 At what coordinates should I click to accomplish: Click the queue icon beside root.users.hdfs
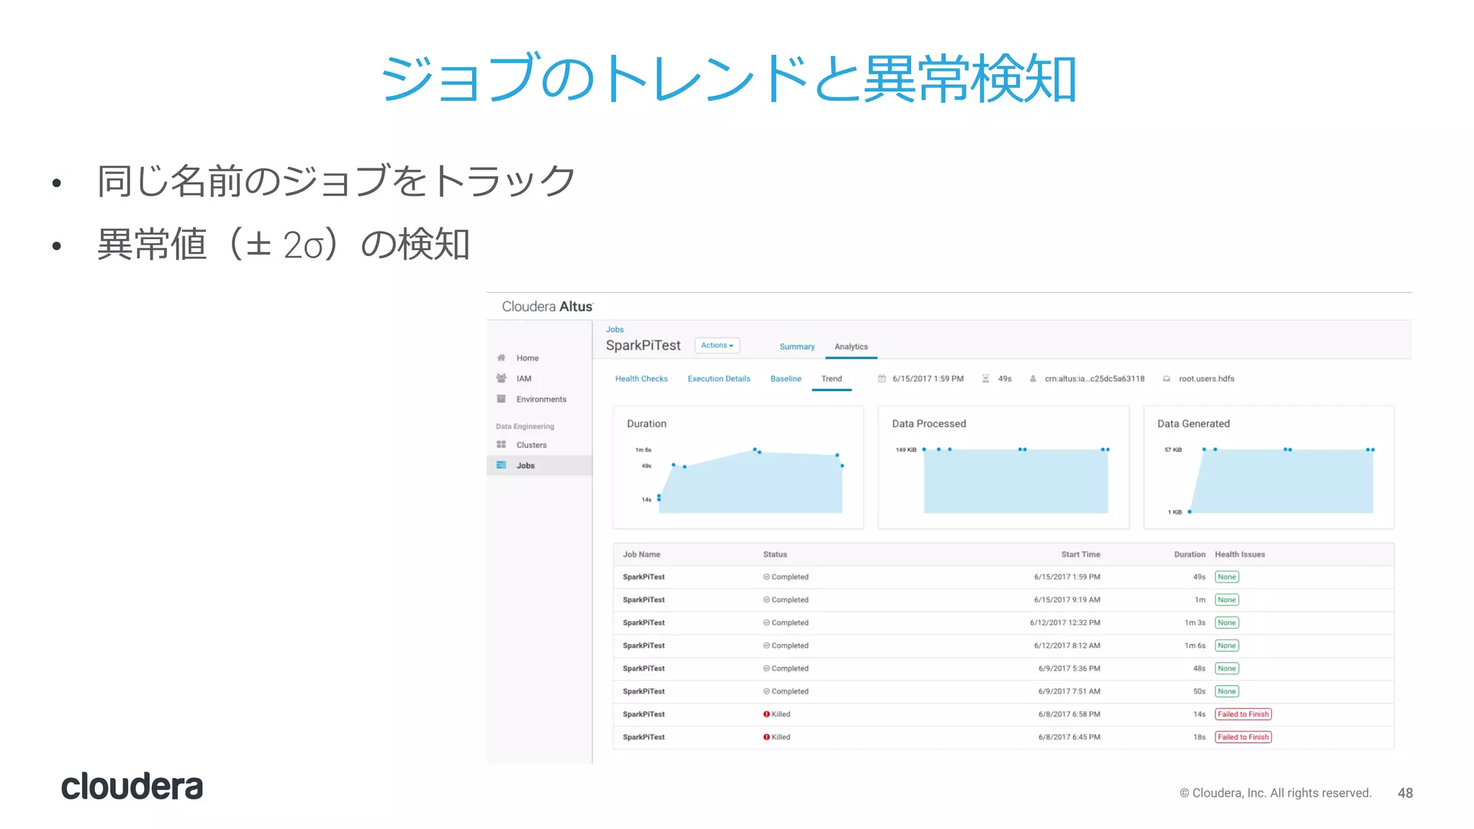1167,379
